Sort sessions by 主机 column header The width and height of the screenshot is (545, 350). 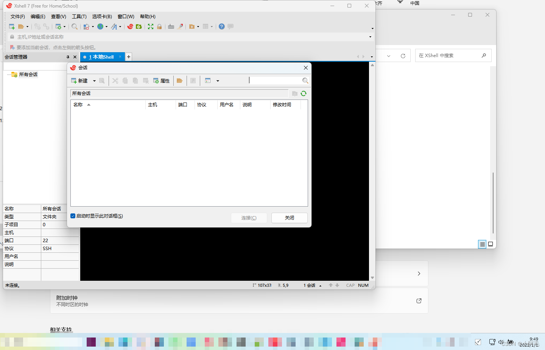(161, 105)
